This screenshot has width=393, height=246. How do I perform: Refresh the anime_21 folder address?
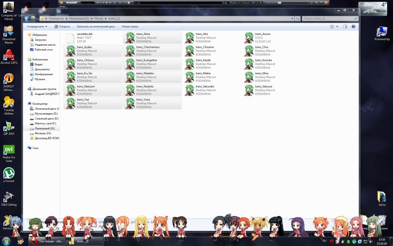click(298, 19)
